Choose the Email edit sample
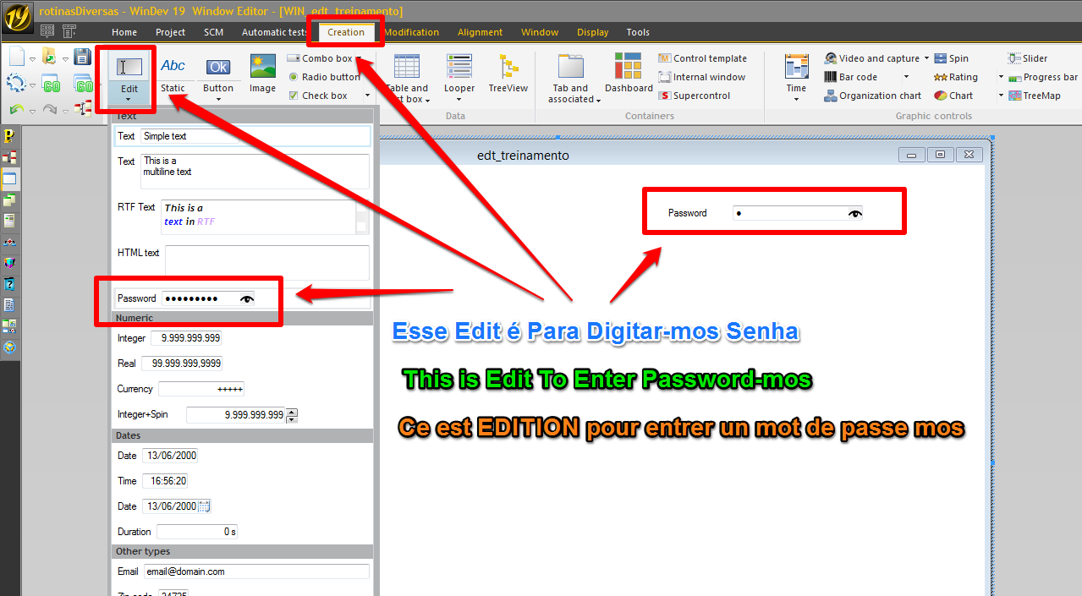 coord(242,571)
